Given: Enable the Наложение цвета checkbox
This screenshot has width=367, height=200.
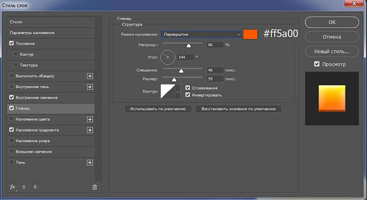Looking at the screenshot, I should click(x=11, y=119).
